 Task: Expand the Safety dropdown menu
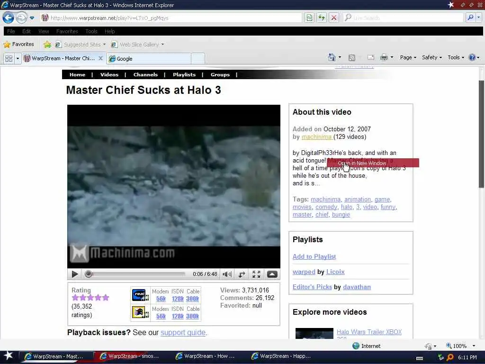click(432, 57)
